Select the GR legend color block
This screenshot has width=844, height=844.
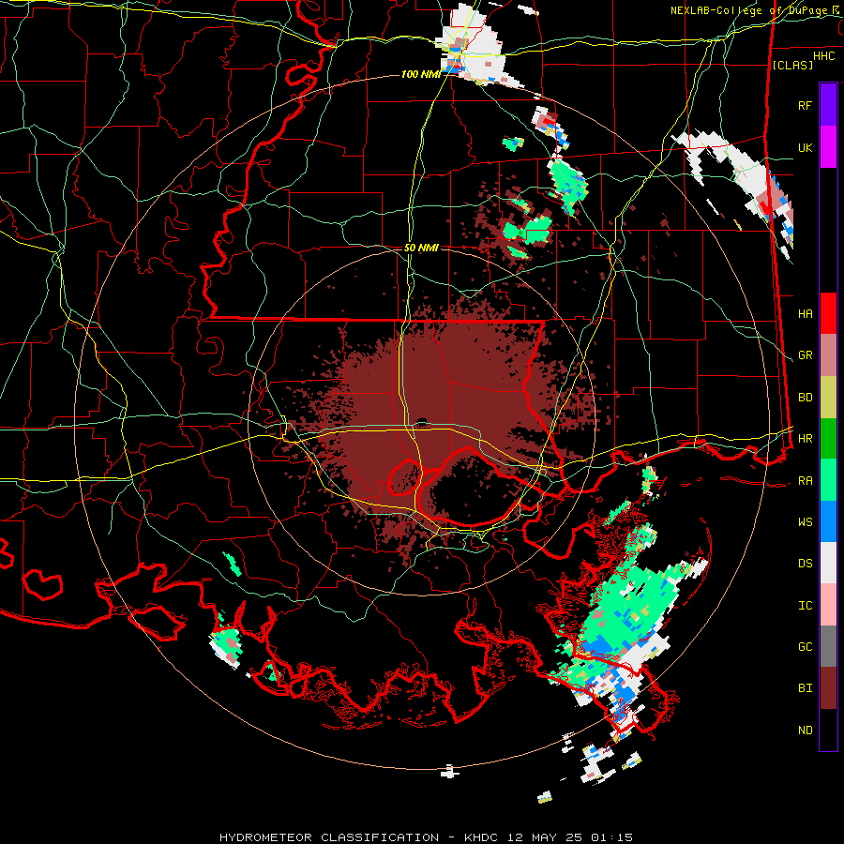(828, 354)
